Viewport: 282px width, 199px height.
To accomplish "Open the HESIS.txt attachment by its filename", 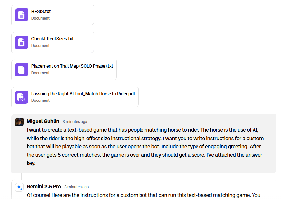I will point(41,11).
